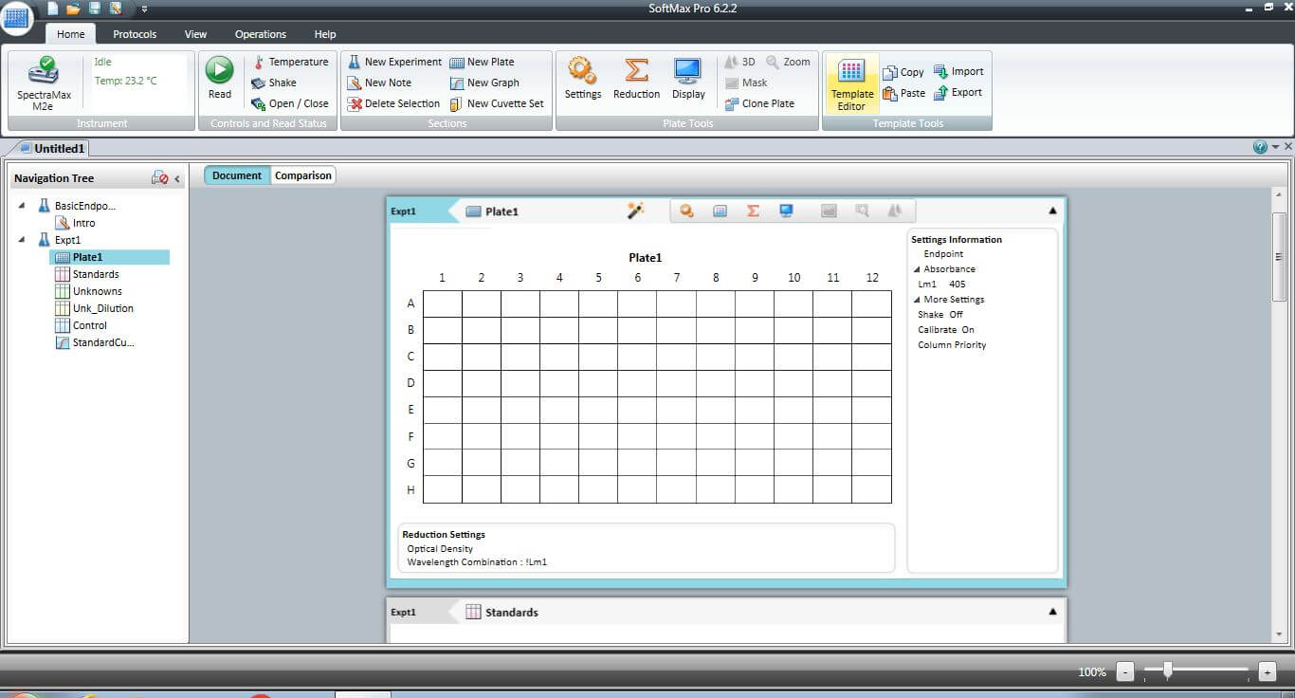Click the Export button in Template Tools
Screen dimensions: 1295x698
959,93
